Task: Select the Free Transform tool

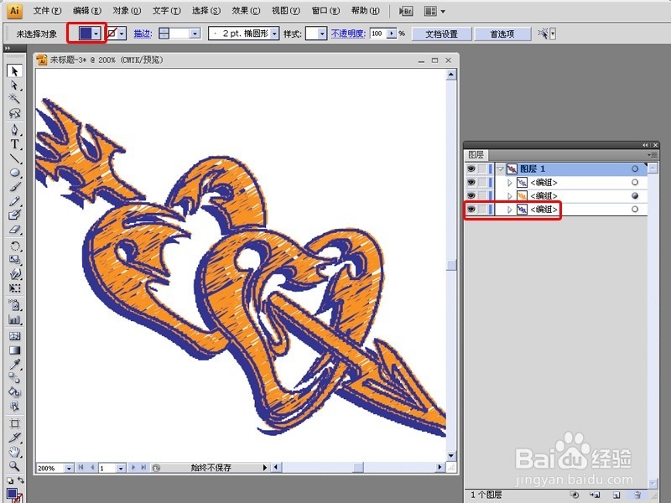Action: tap(14, 288)
